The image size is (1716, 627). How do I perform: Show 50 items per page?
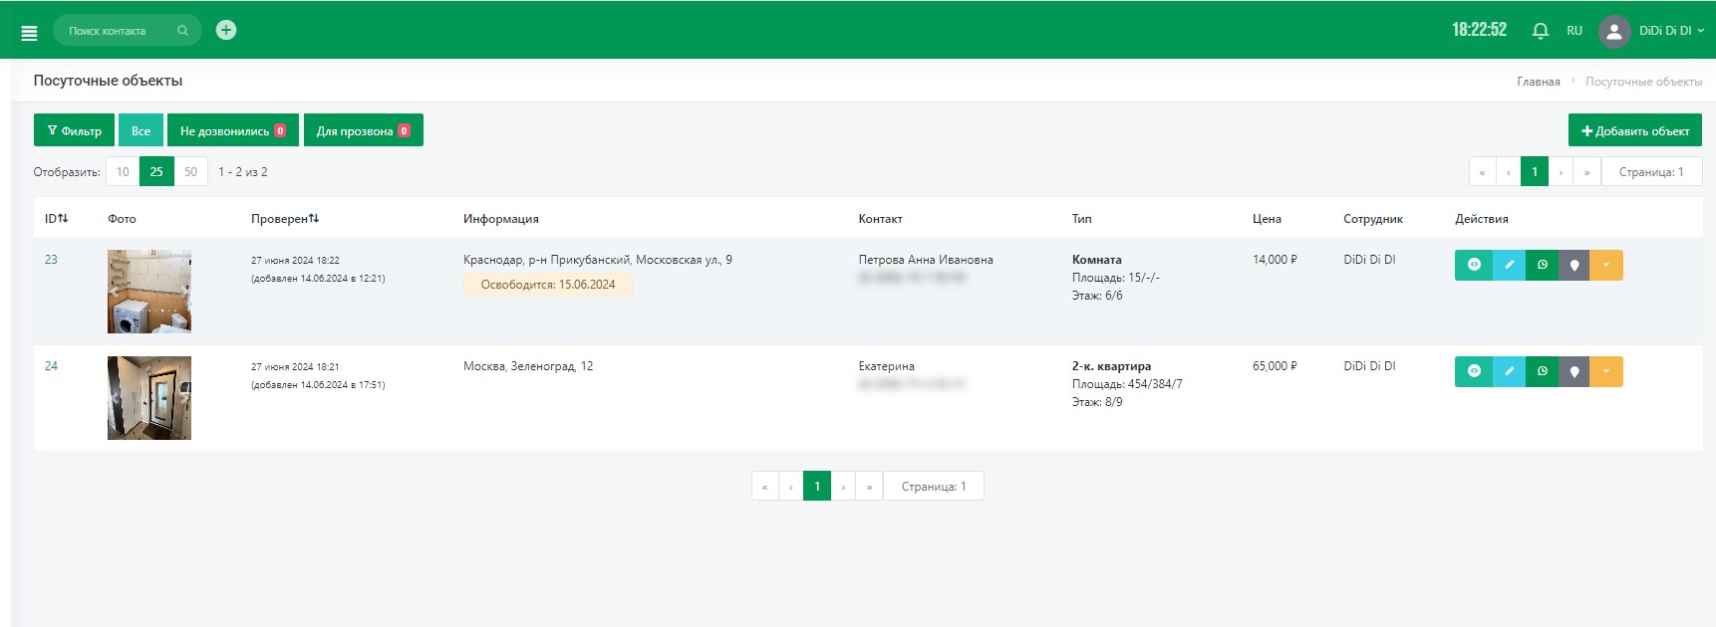(x=190, y=171)
